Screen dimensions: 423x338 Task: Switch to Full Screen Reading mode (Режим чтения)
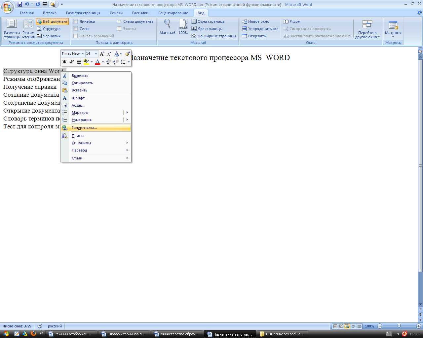tap(28, 29)
